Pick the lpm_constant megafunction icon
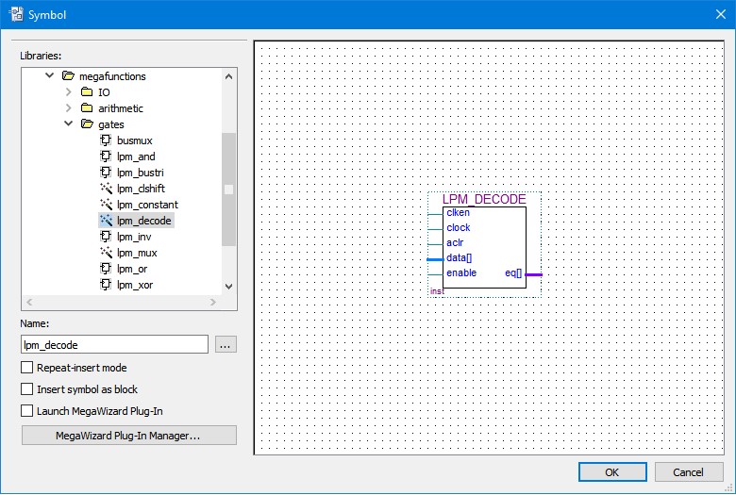This screenshot has height=495, width=736. coord(106,205)
